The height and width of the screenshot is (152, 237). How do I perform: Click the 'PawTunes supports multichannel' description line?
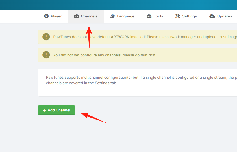(142, 78)
